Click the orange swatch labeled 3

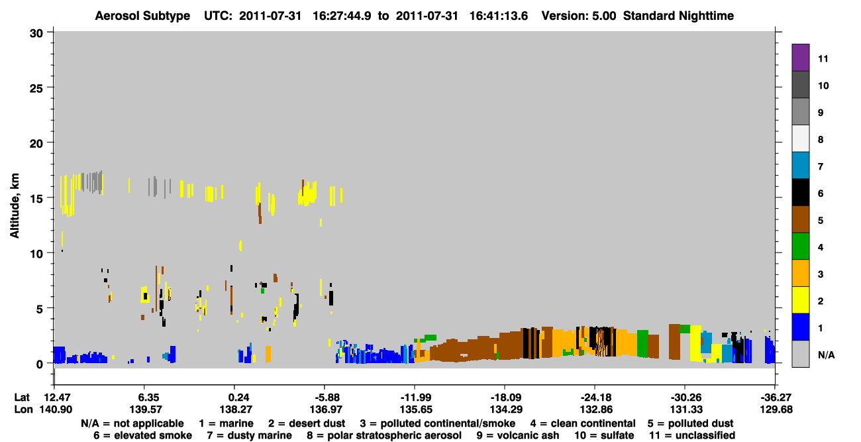(x=801, y=273)
